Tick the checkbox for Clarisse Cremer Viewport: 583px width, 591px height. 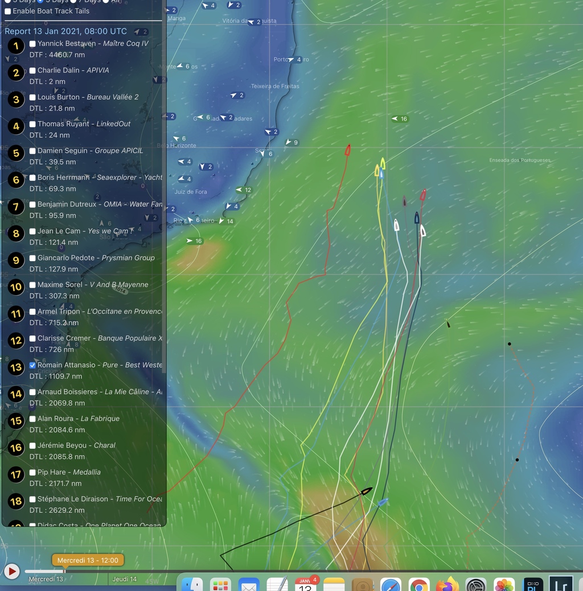(32, 338)
